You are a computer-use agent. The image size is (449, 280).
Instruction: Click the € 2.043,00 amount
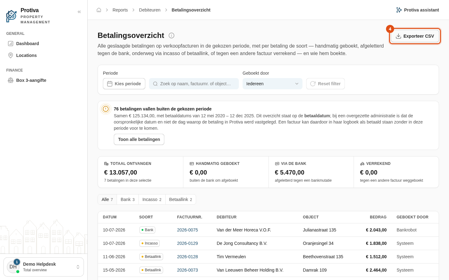click(x=376, y=230)
